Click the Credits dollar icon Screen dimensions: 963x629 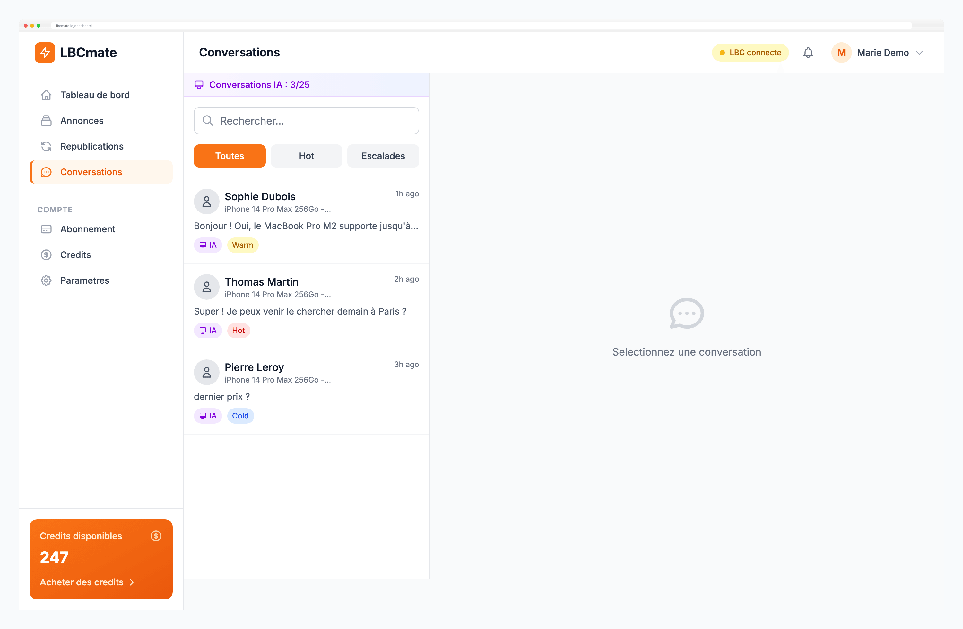tap(47, 254)
